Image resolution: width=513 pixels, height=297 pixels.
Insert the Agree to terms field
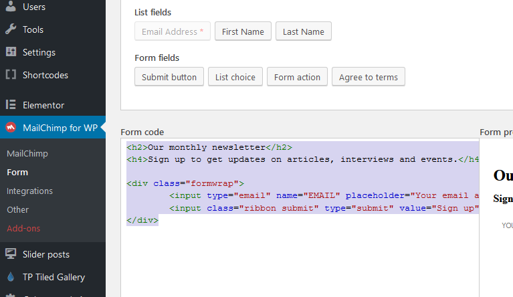368,77
